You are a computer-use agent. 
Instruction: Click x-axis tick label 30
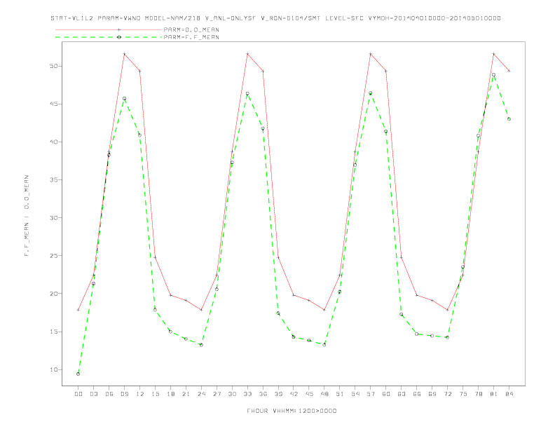tap(232, 394)
